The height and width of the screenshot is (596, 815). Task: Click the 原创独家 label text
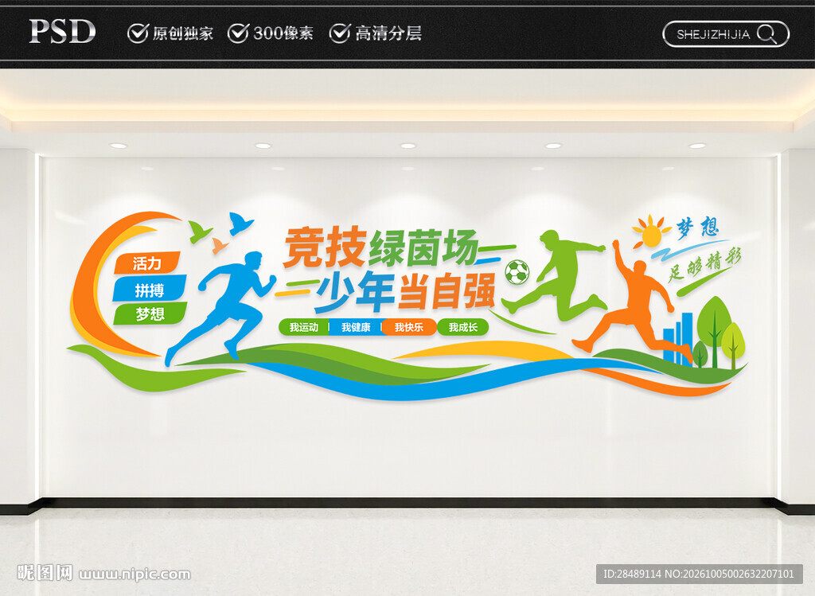pyautogui.click(x=183, y=33)
